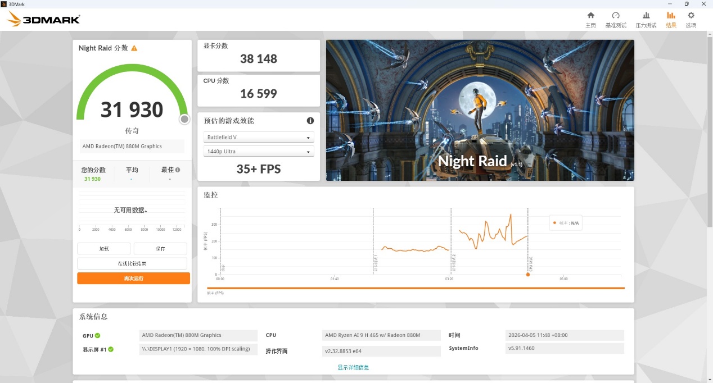Viewport: 713px width, 383px height.
Task: Click the SystemInfo version v5.91.1460
Action: click(x=565, y=348)
